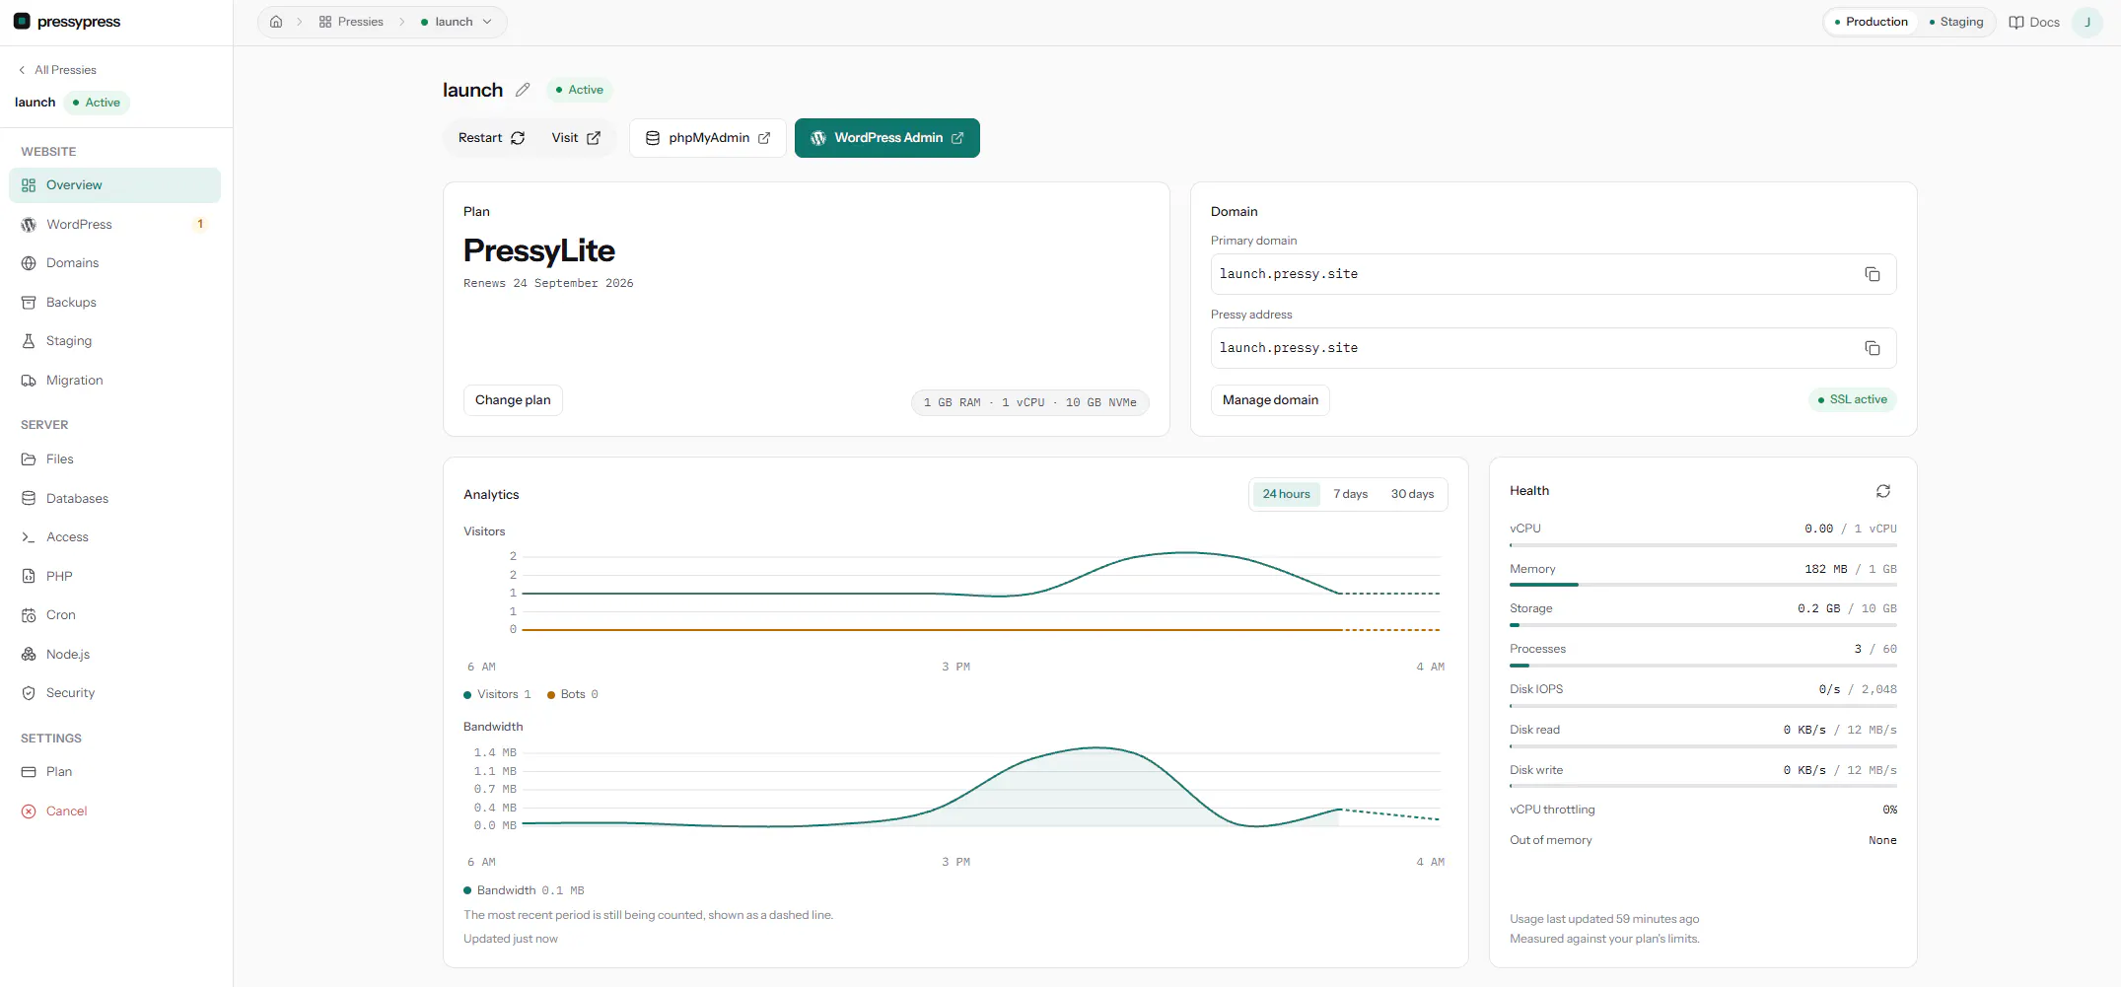This screenshot has width=2121, height=987.
Task: Click the plan specs 1 GB RAM pill
Action: (1029, 402)
